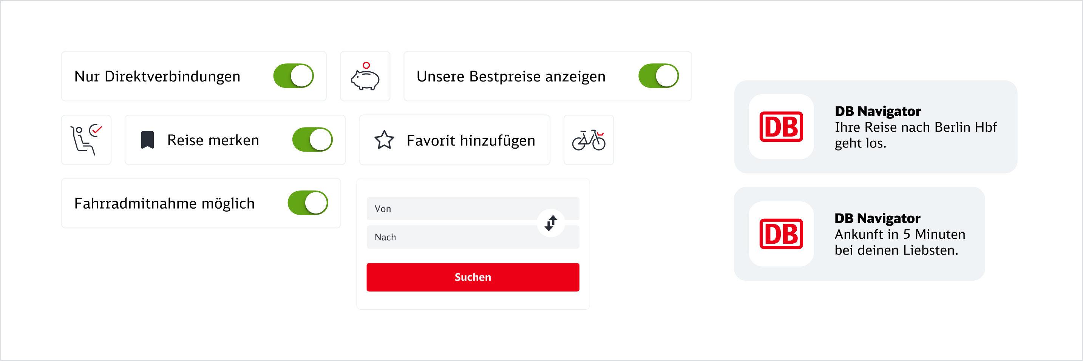This screenshot has height=361, width=1083.
Task: Click the Reise merken label
Action: (x=213, y=140)
